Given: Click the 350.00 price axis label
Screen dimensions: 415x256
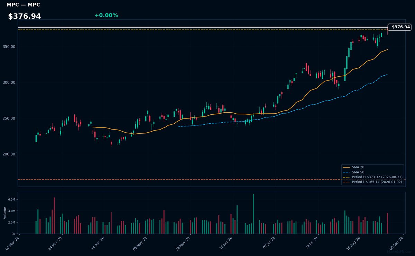Looking at the screenshot, I should click(x=9, y=47).
